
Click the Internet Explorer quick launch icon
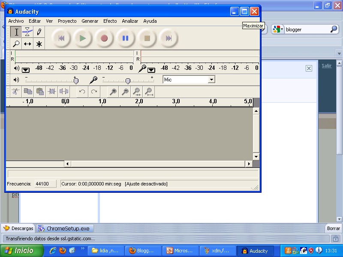coord(53,251)
